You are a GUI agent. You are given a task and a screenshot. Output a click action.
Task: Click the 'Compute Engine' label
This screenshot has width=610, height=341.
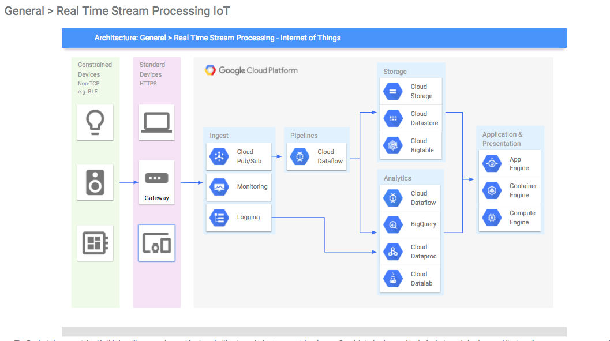tap(522, 218)
